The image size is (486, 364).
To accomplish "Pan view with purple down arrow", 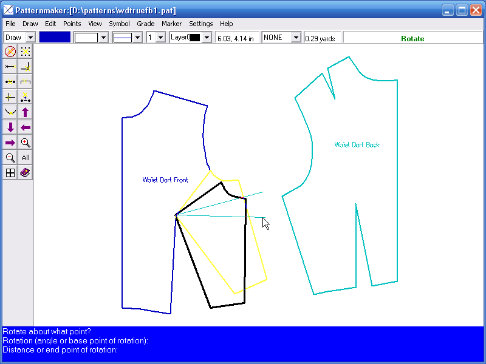I will pyautogui.click(x=10, y=127).
